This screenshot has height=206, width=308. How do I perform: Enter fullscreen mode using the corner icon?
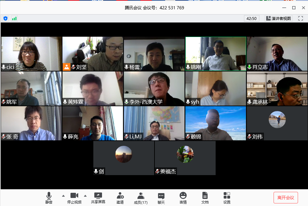click(301, 18)
